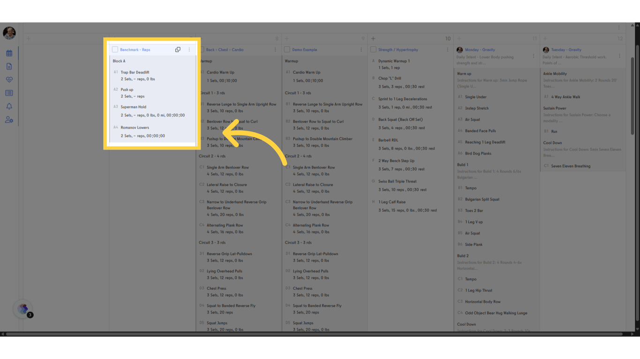Click the coach avatar on Tuesday - Gravity
Screen dimensions: 640x359
pos(546,50)
